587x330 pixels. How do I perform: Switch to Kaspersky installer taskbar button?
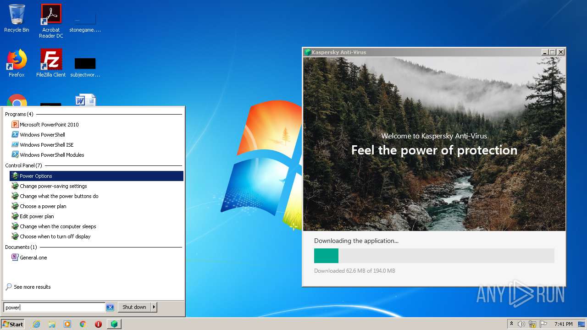pyautogui.click(x=114, y=324)
